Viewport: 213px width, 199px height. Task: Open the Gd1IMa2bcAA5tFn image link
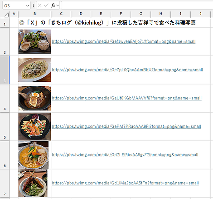point(125,183)
